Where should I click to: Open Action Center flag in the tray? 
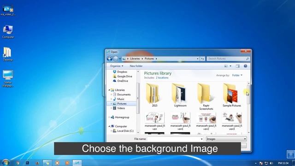(x=261, y=163)
